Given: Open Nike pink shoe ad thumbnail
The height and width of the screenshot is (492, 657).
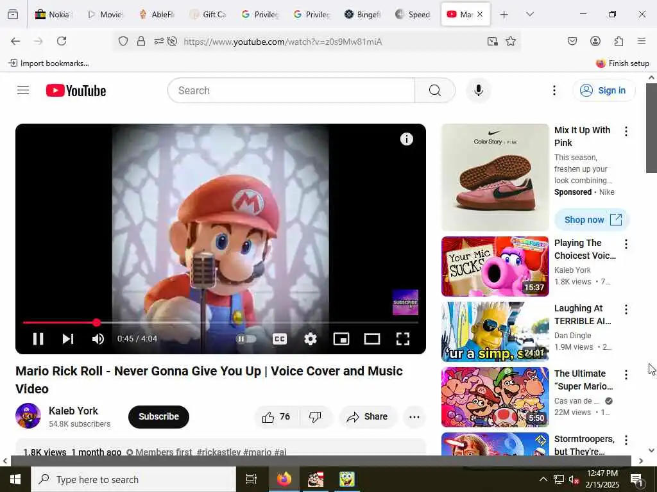Looking at the screenshot, I should tap(495, 177).
